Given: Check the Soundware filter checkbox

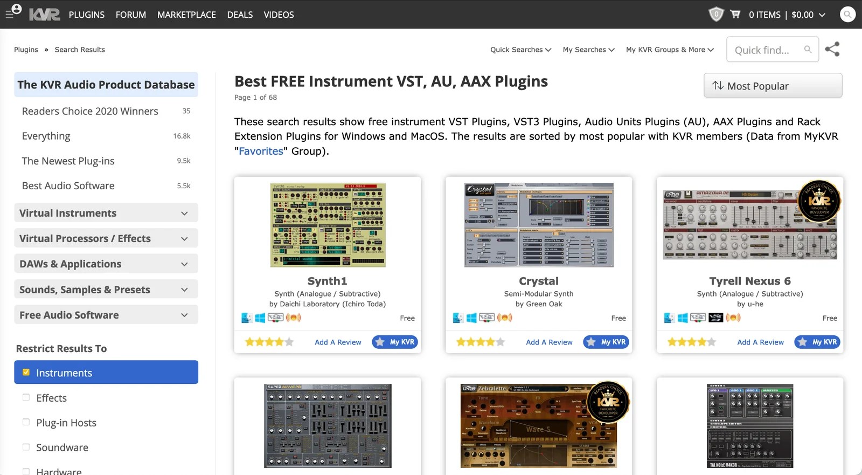Looking at the screenshot, I should pyautogui.click(x=26, y=447).
